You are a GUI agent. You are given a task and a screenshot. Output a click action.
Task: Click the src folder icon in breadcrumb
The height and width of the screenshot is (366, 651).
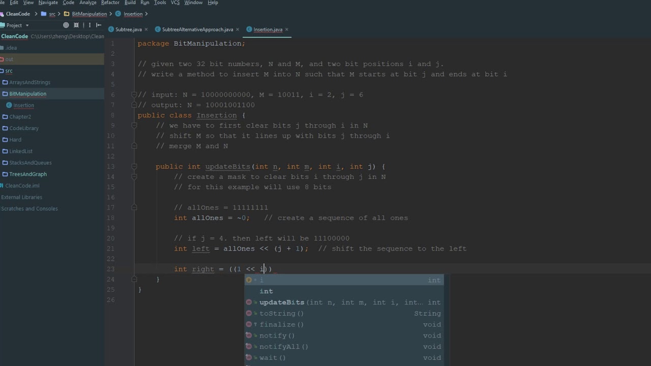[44, 14]
